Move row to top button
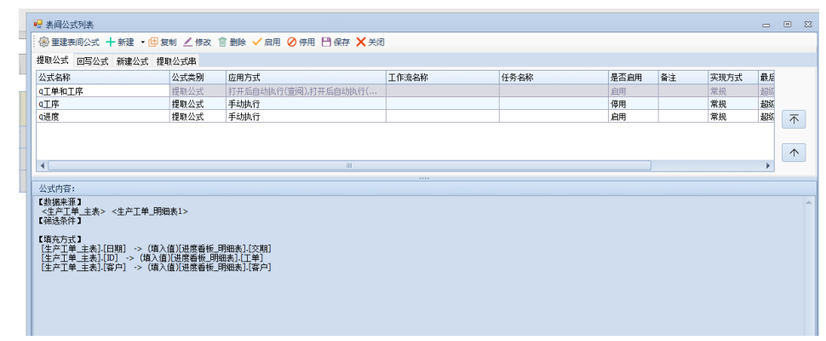This screenshot has width=826, height=341. [793, 120]
